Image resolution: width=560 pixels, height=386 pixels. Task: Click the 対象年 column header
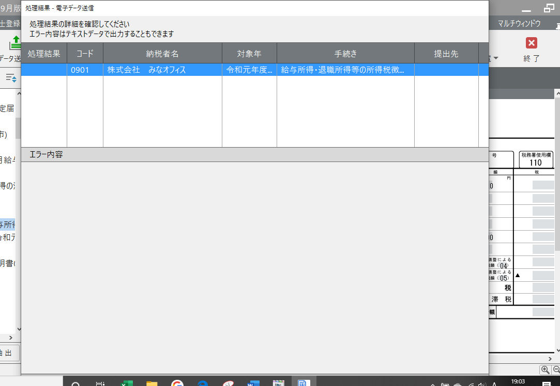click(249, 54)
